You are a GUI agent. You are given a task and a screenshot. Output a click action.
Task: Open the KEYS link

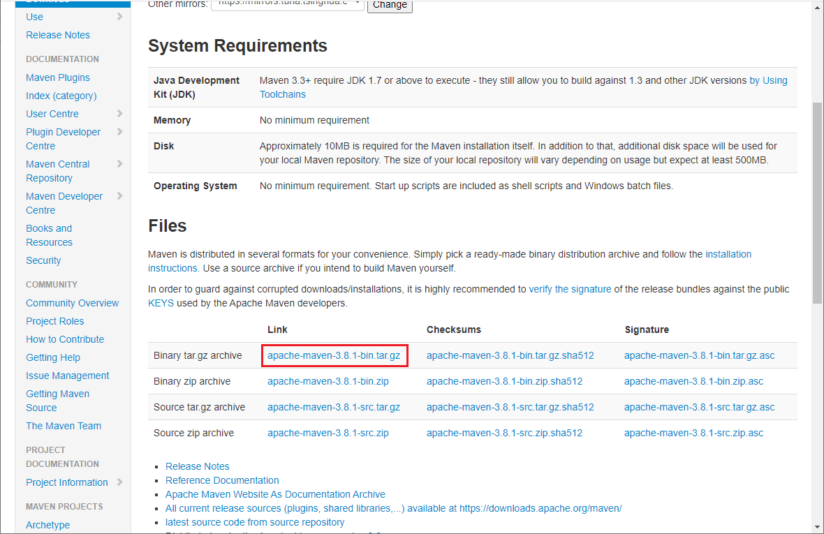click(161, 304)
